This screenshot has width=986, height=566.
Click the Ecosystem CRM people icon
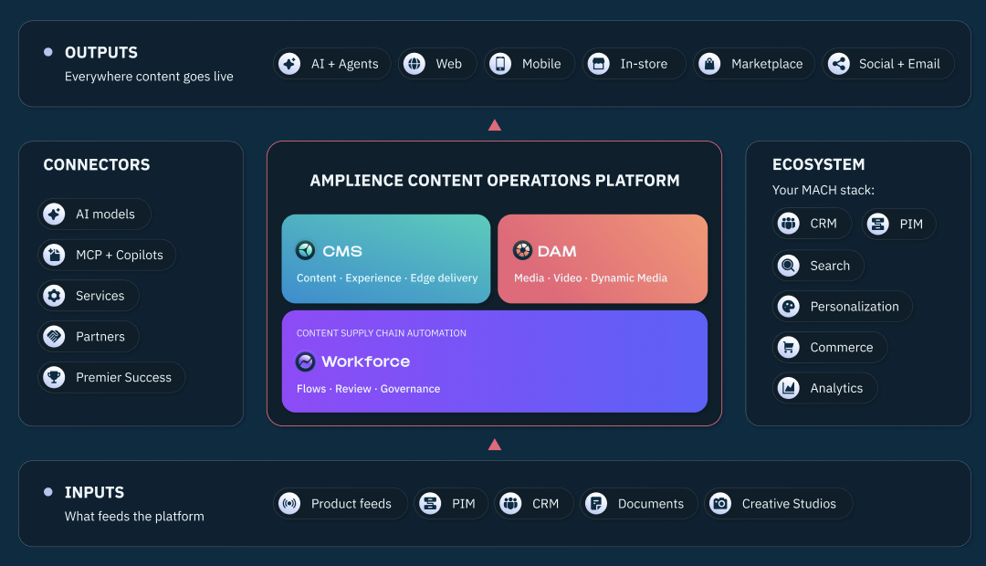tap(789, 224)
